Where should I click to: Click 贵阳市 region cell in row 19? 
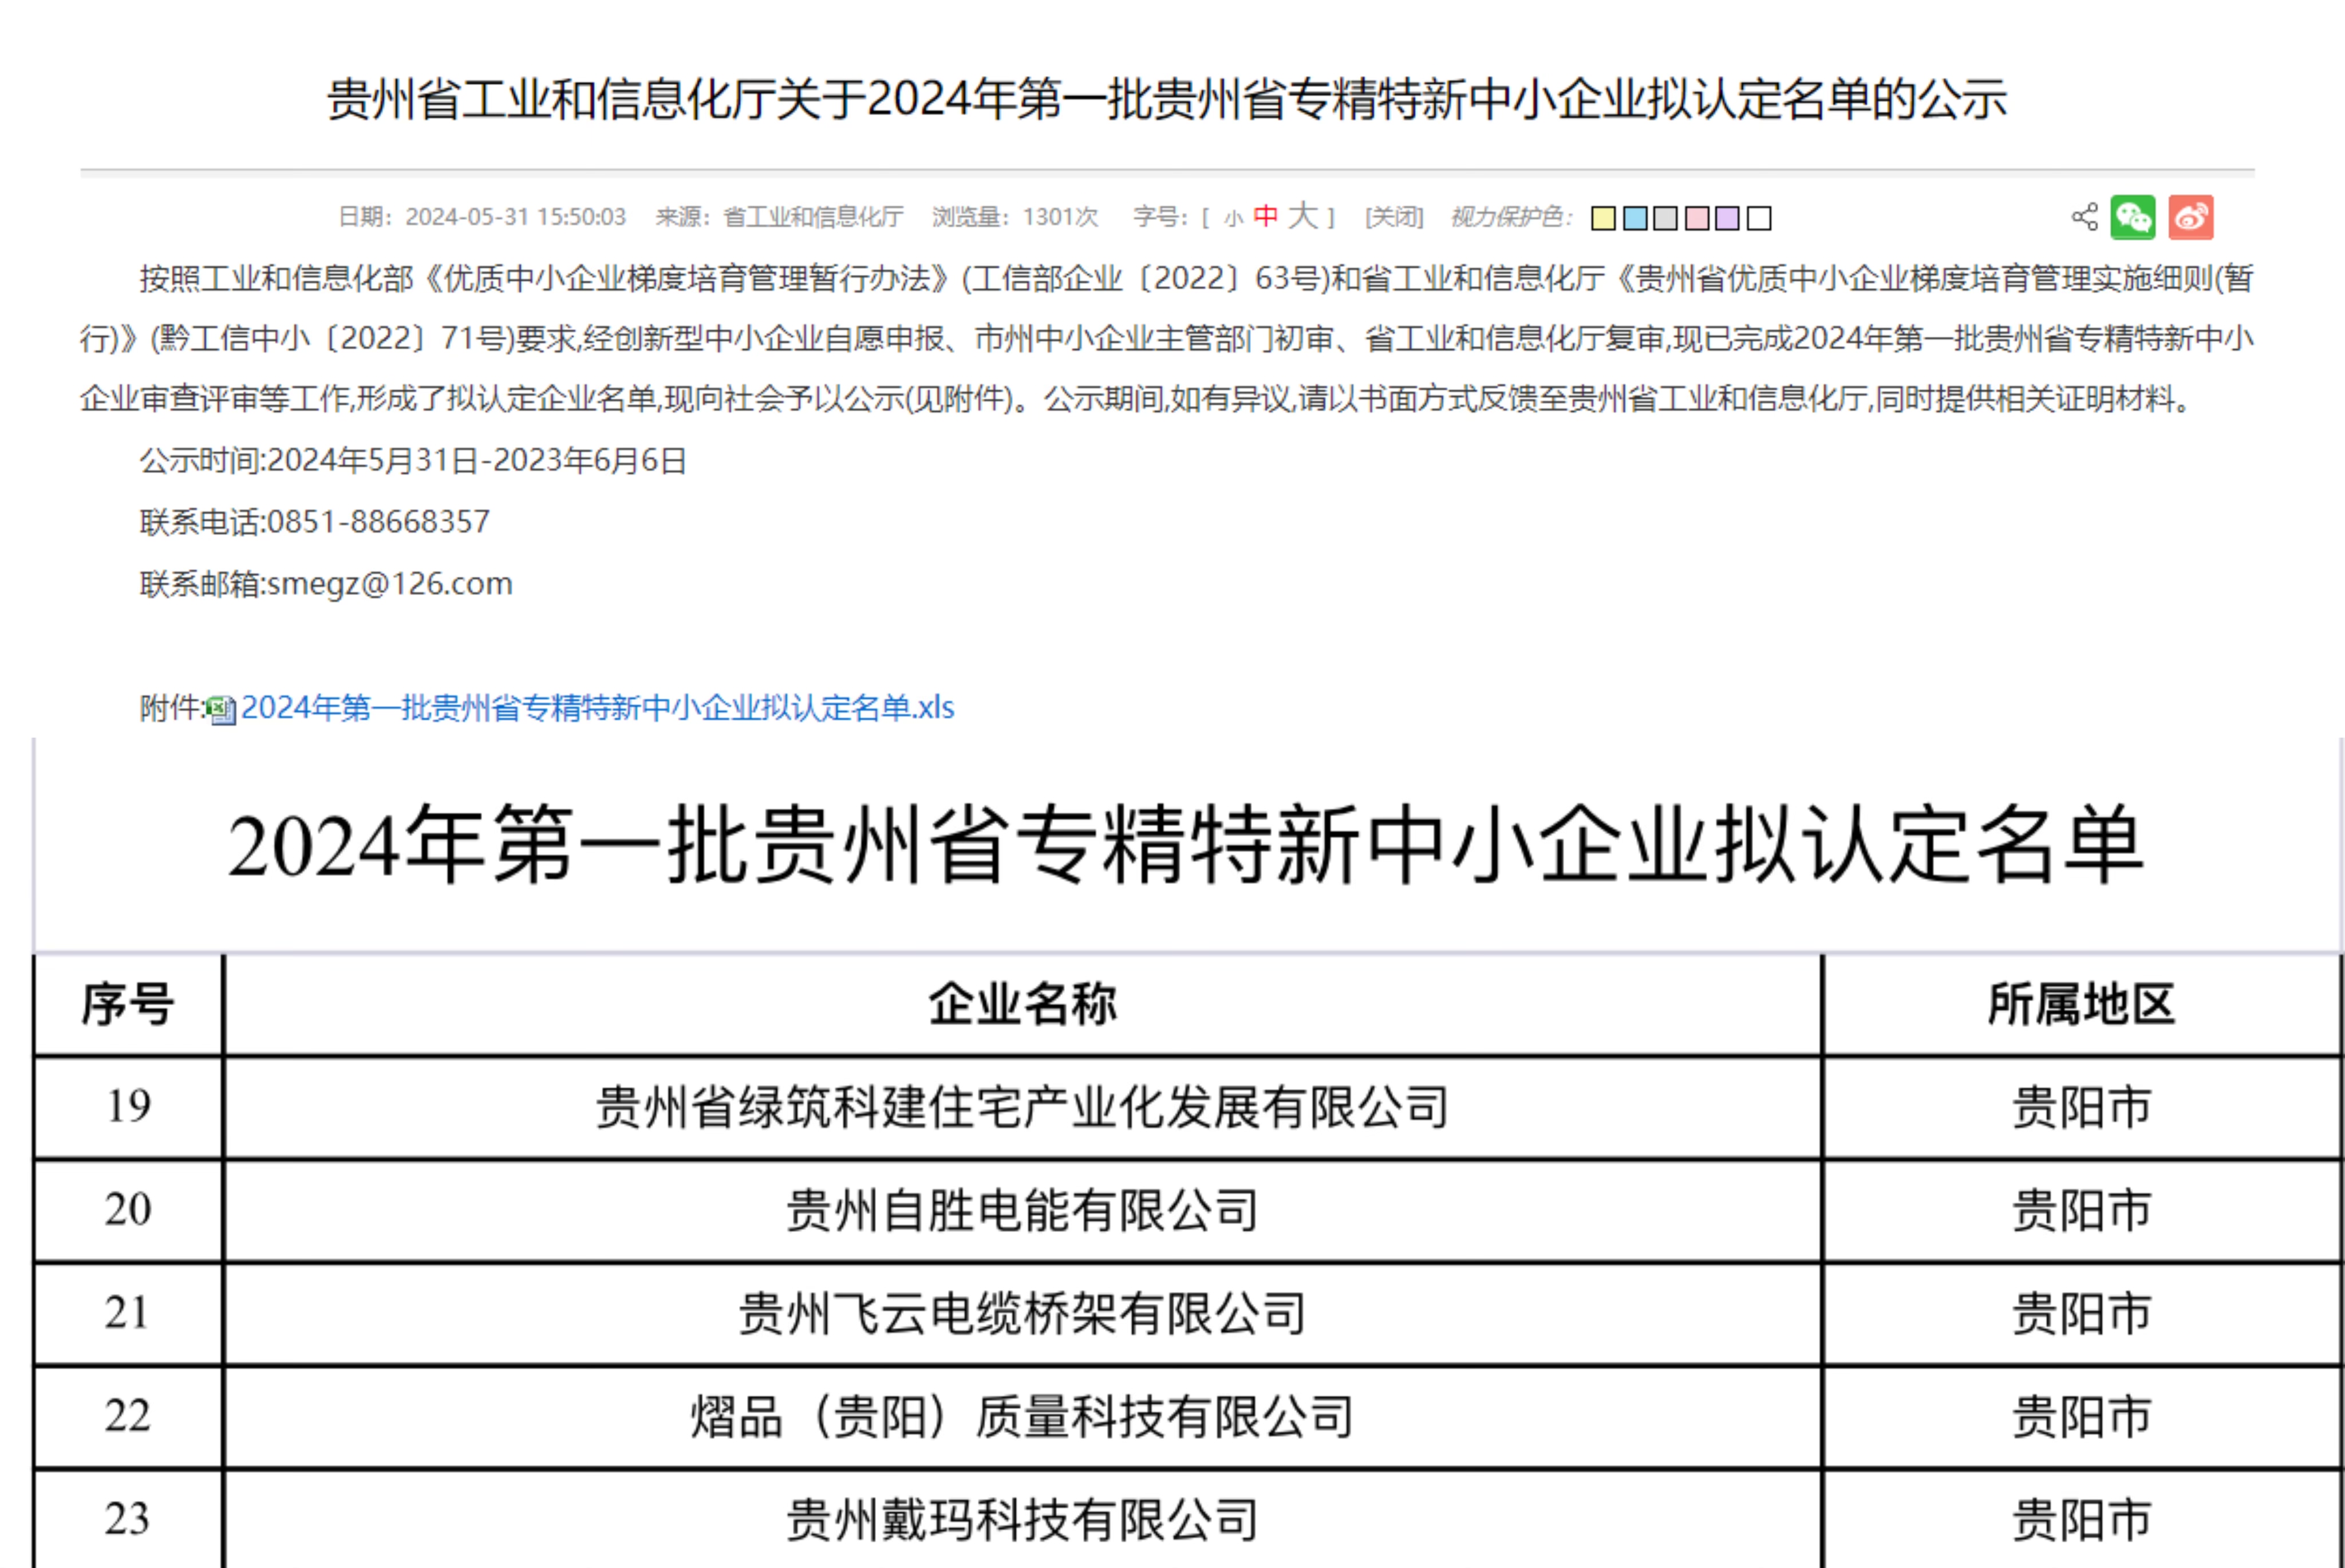[2082, 1108]
